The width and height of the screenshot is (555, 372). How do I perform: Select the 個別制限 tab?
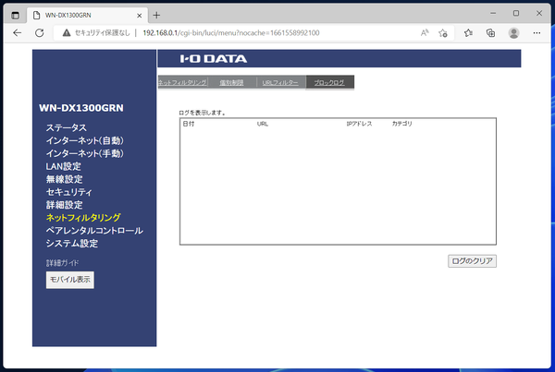point(232,83)
